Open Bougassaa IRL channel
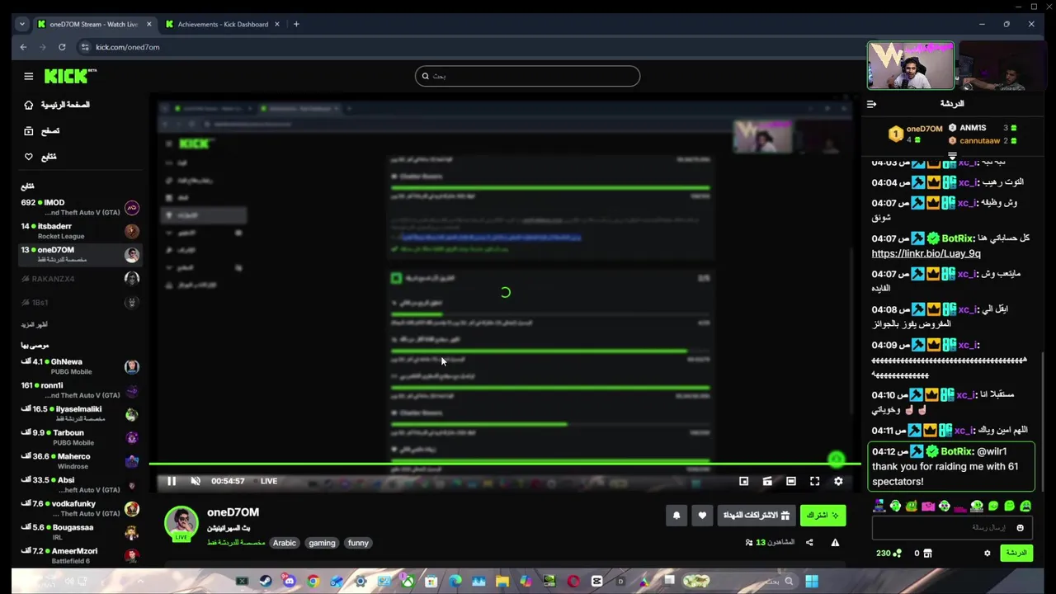The image size is (1056, 594). (80, 532)
